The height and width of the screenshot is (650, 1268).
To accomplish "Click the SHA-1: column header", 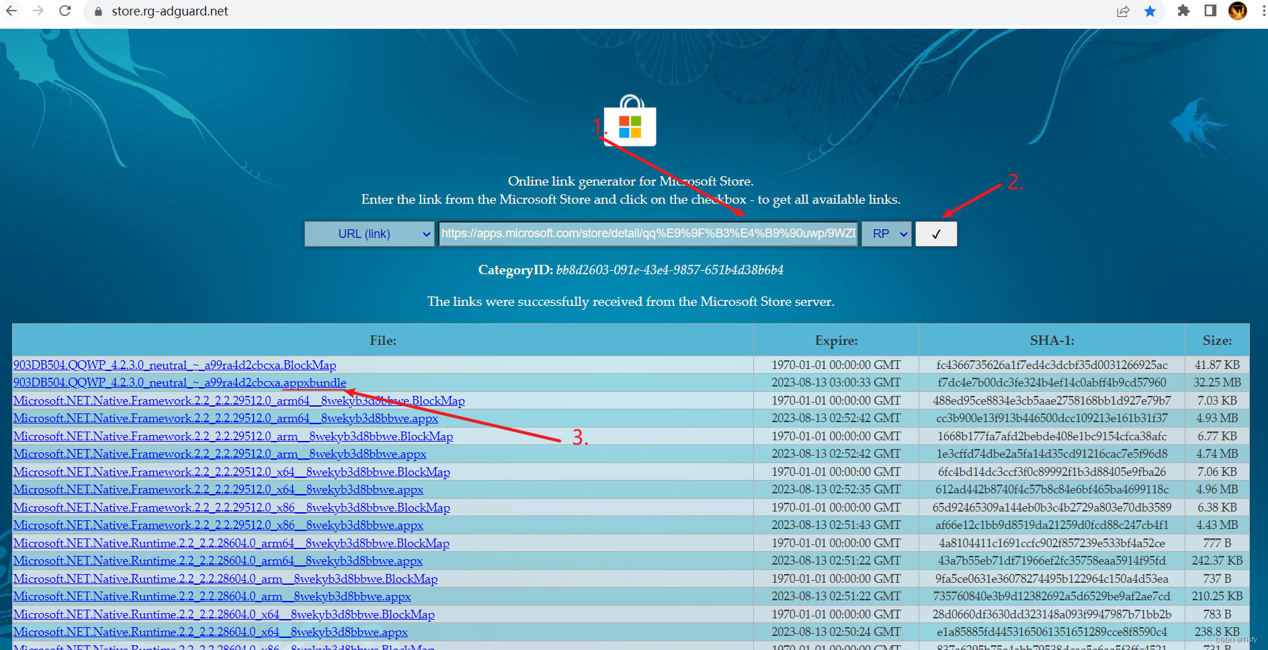I will click(x=1052, y=340).
